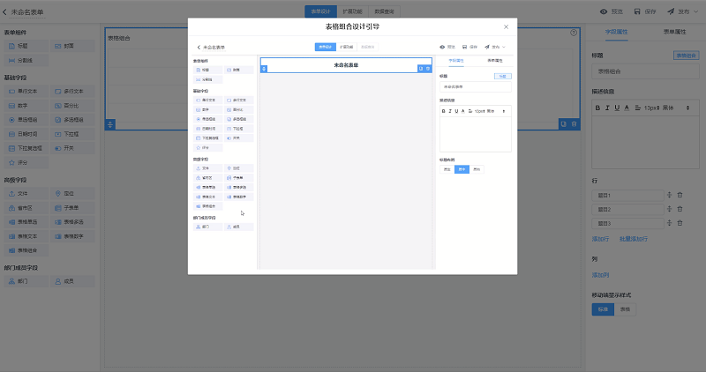Click the back arrow beside 未命名表单 at the top-left of the page
Viewport: 706px width, 372px height.
5,11
